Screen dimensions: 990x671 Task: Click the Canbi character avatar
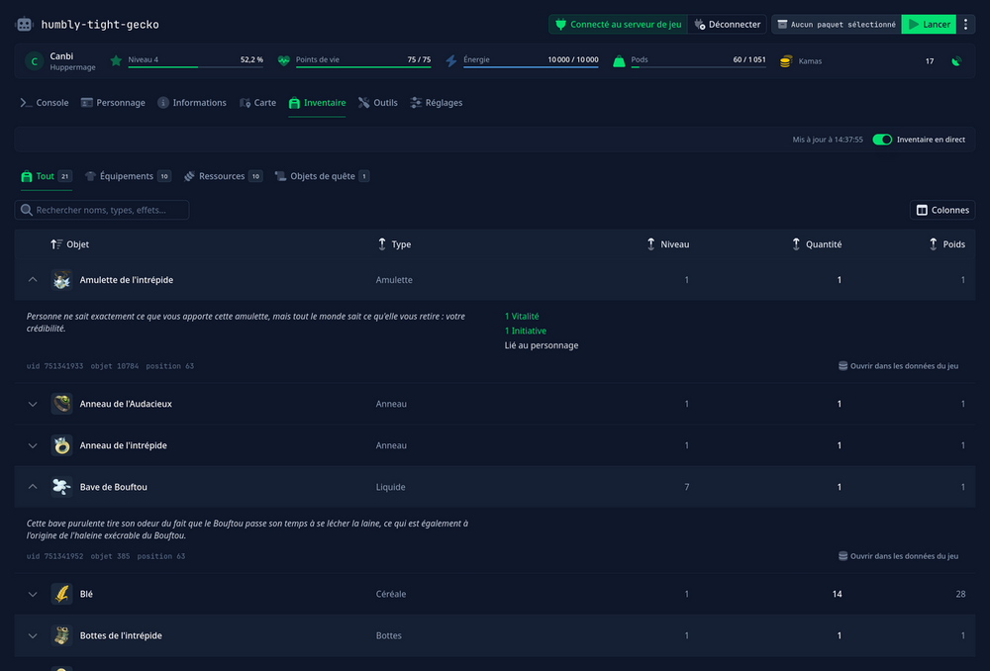tap(34, 61)
